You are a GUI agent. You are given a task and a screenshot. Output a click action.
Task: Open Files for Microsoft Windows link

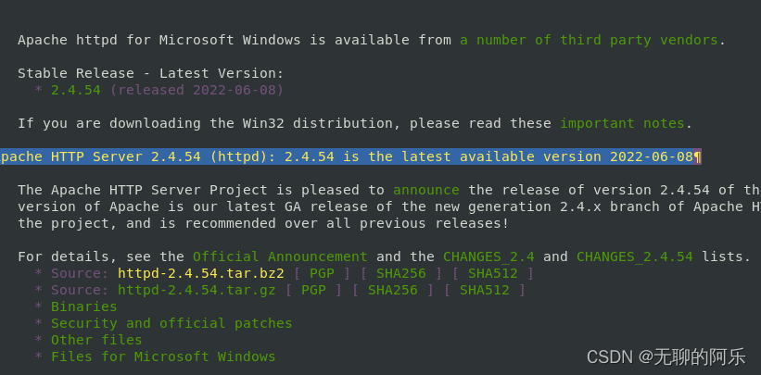click(x=163, y=357)
